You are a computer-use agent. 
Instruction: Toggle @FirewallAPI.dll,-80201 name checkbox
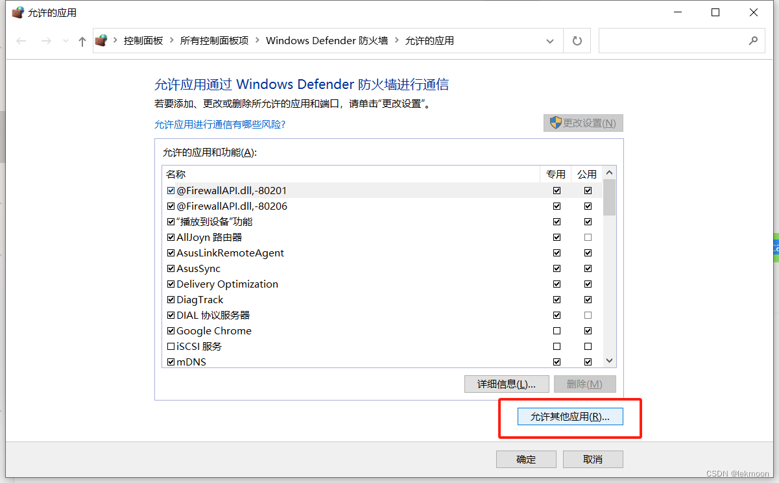(171, 191)
